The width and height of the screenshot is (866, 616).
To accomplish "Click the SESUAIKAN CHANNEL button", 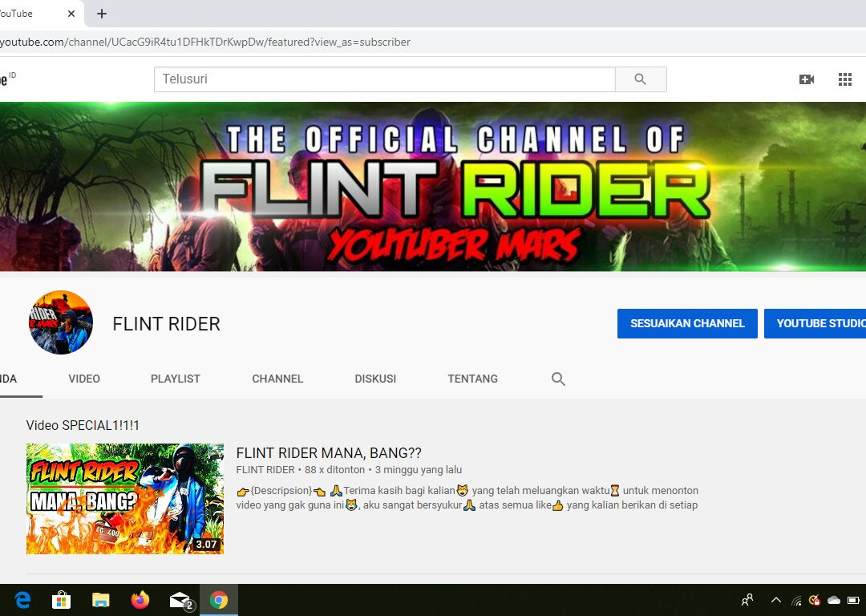I will [687, 323].
